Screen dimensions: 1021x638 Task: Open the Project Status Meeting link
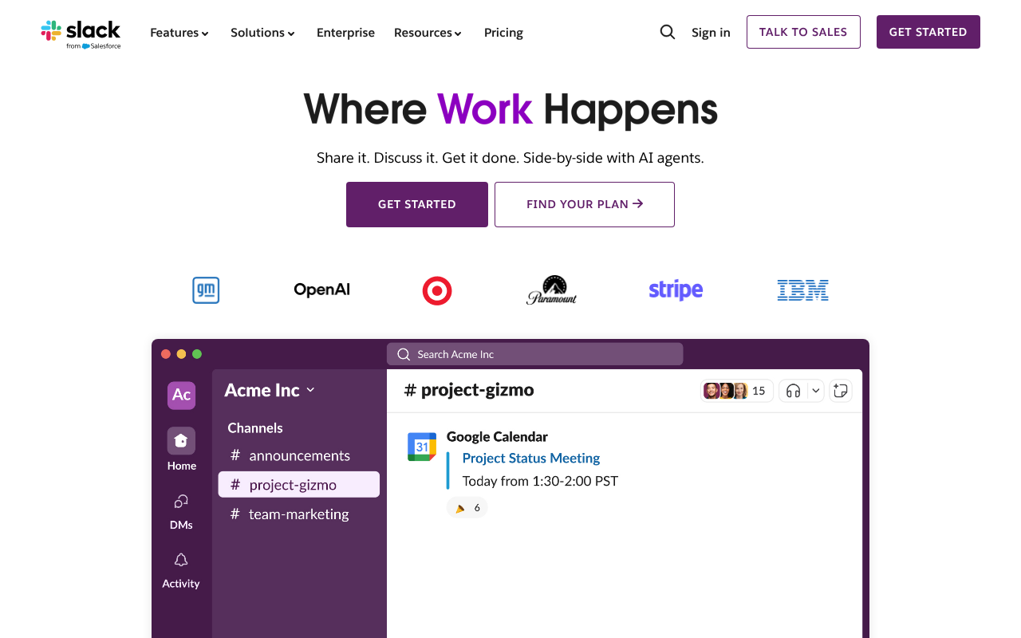pyautogui.click(x=530, y=458)
